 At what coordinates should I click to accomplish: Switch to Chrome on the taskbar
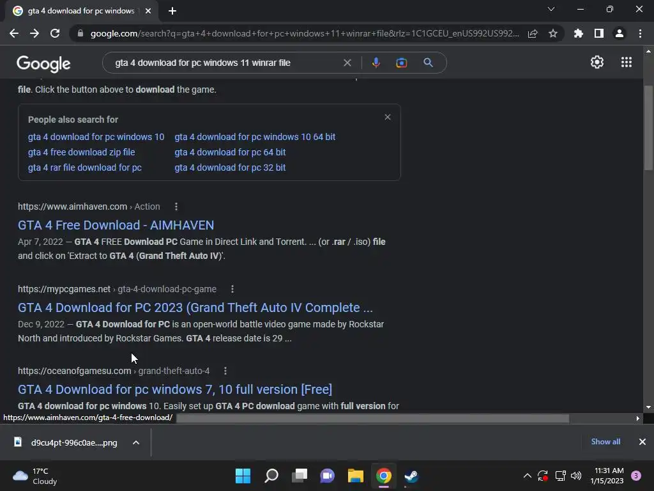pos(384,476)
